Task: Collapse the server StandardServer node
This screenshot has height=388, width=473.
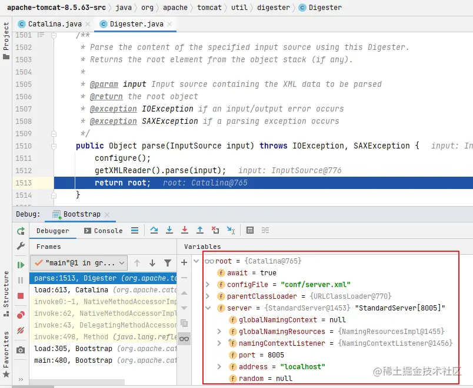Action: tap(208, 308)
